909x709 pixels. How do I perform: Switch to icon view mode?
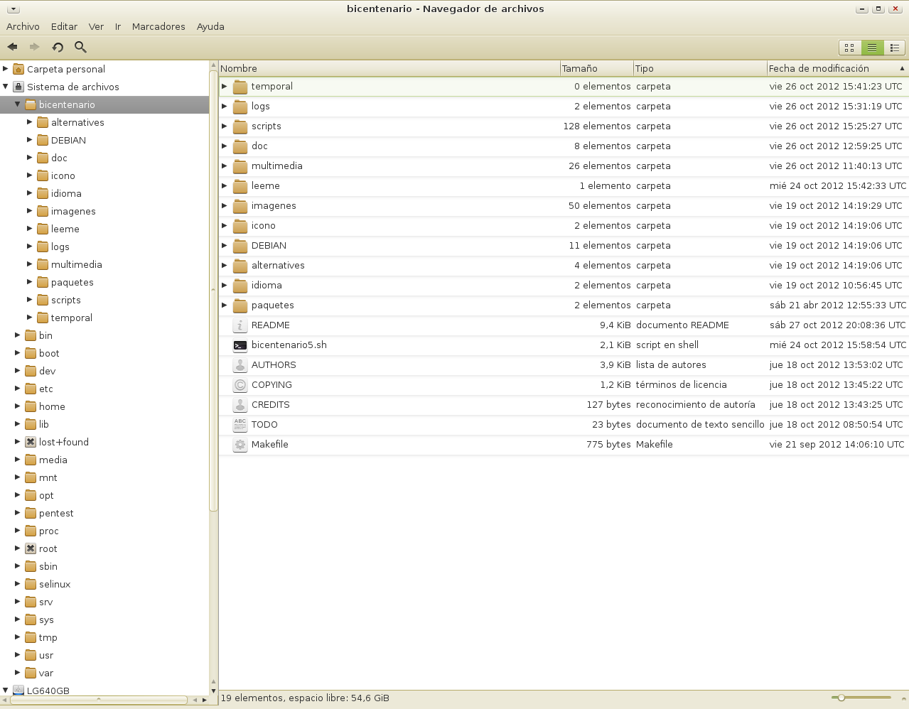click(849, 48)
